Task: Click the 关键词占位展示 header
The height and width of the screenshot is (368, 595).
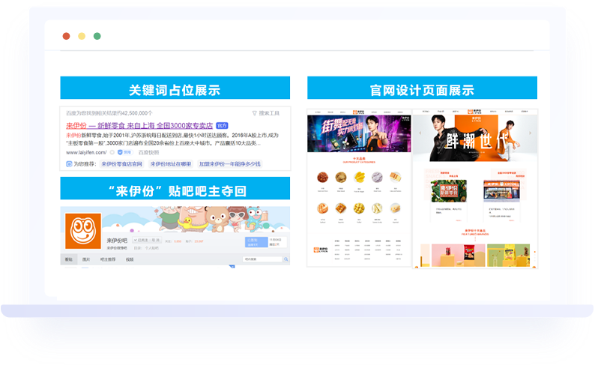Action: pos(175,88)
